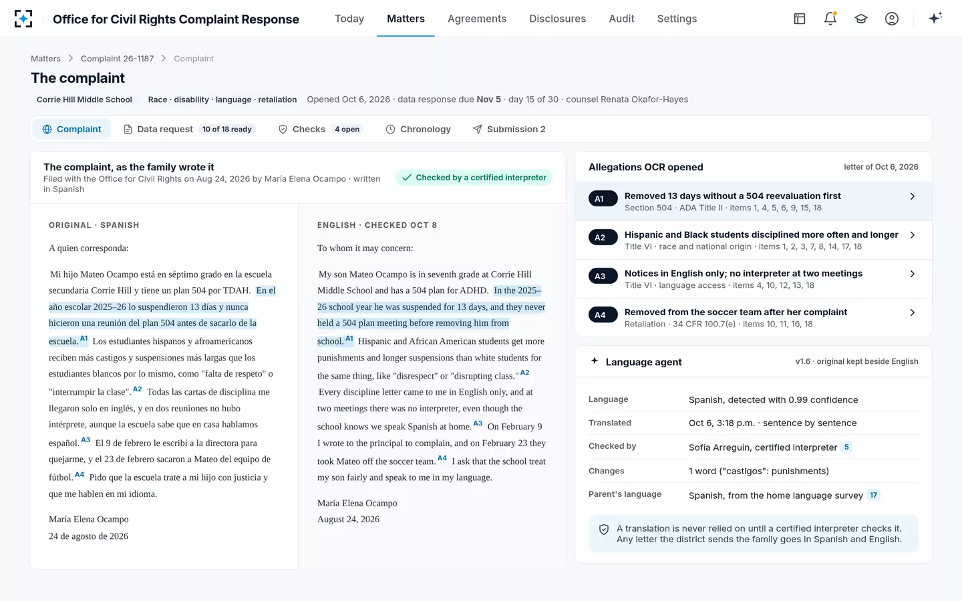Open the sparkle AI assistant icon
Screen dimensions: 962x601
point(935,18)
